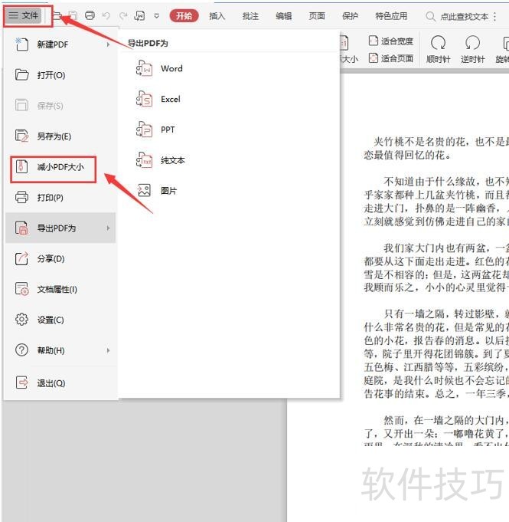Image resolution: width=509 pixels, height=522 pixels.
Task: Click the Excel export icon
Action: [144, 99]
